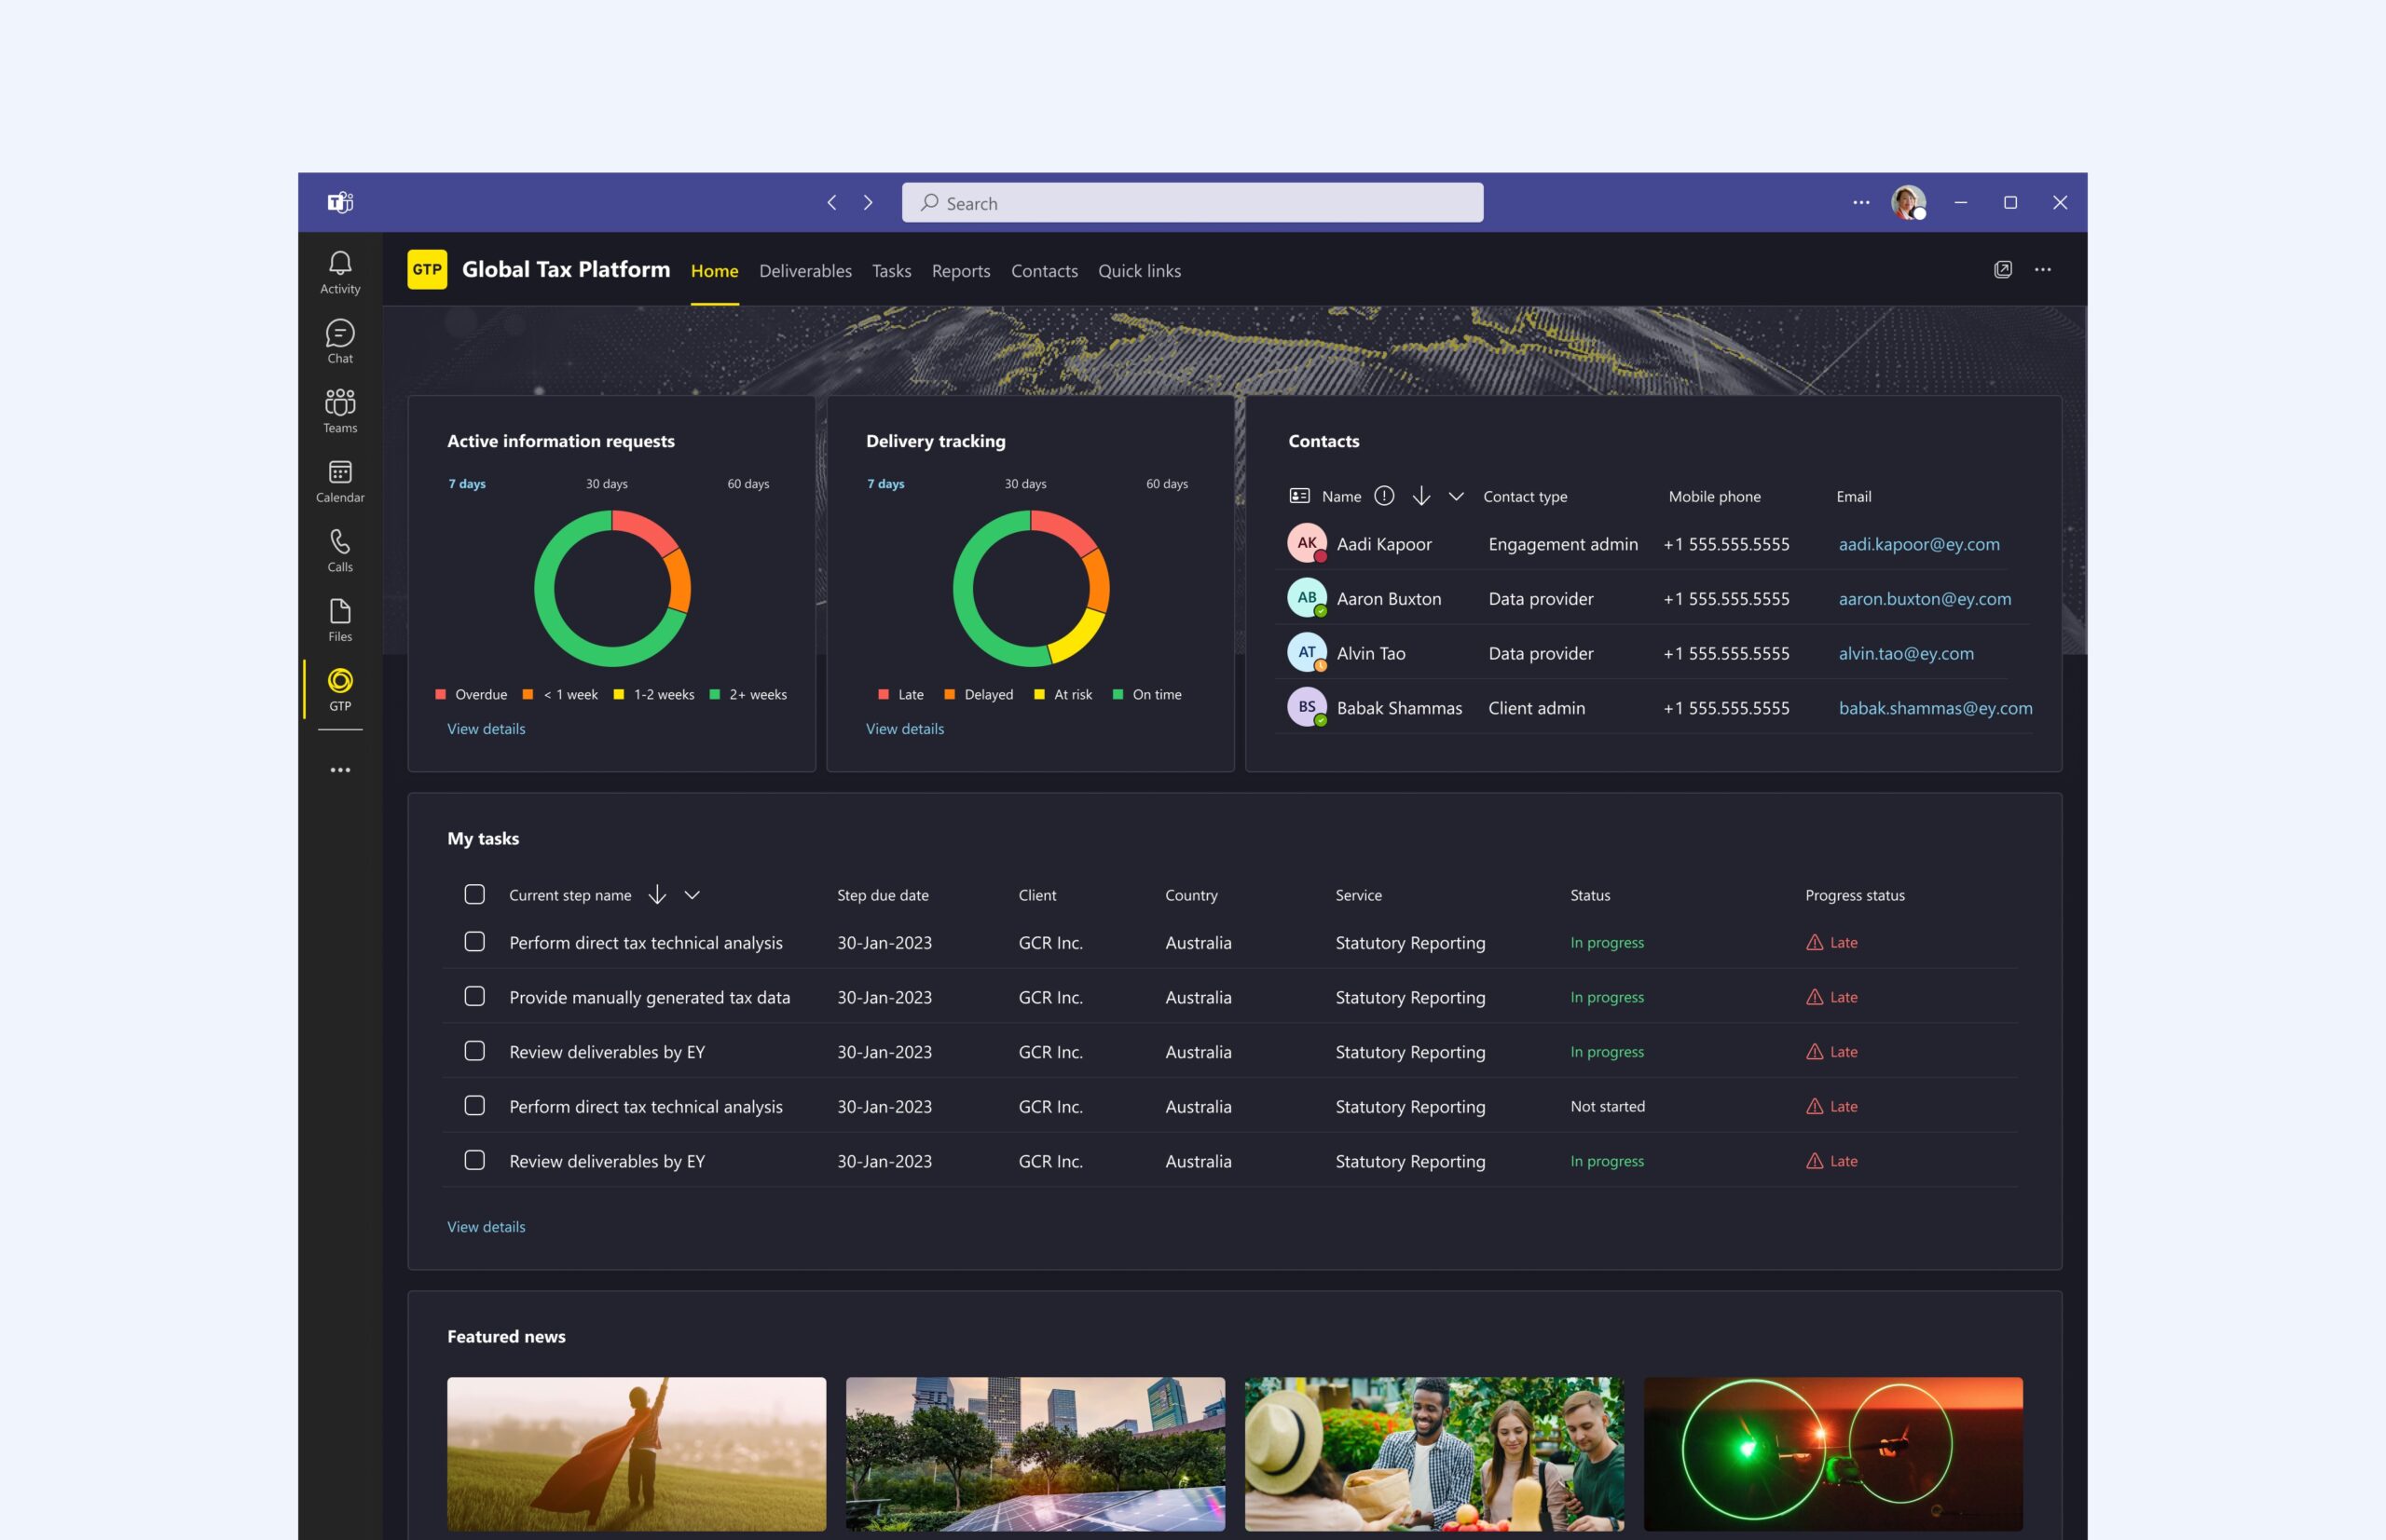Switch to the Deliverables tab
Screen dimensions: 2386x1540
pos(804,271)
